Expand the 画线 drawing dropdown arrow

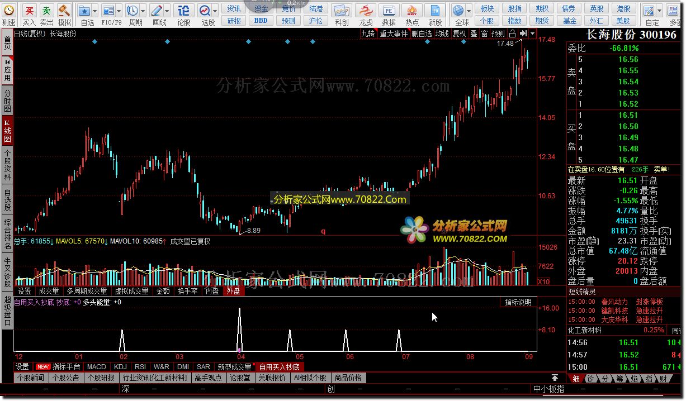(168, 10)
